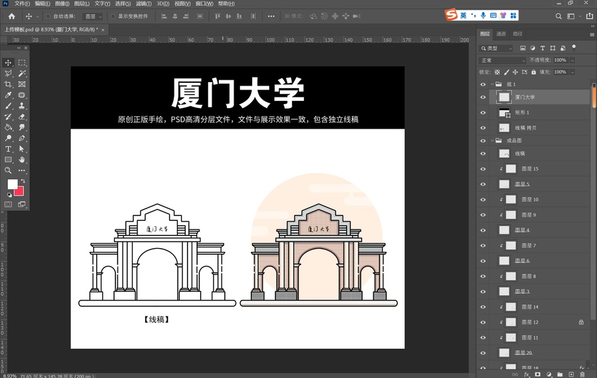The width and height of the screenshot is (597, 378).
Task: Enable the 显示变换控件 checkbox
Action: coord(113,17)
